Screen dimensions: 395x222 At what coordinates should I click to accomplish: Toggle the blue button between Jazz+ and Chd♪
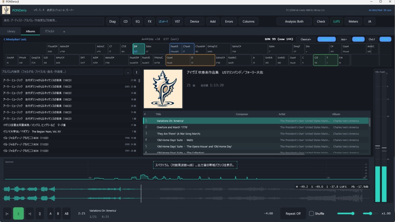coord(358,39)
